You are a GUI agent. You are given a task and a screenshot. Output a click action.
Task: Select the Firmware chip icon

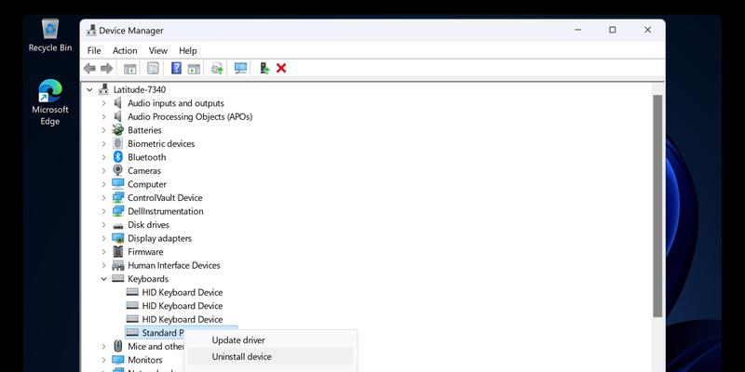pos(118,251)
